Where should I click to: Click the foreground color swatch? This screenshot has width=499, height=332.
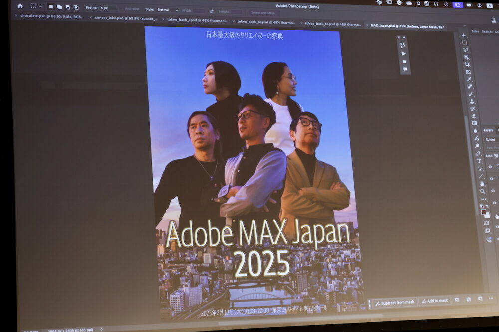[483, 212]
